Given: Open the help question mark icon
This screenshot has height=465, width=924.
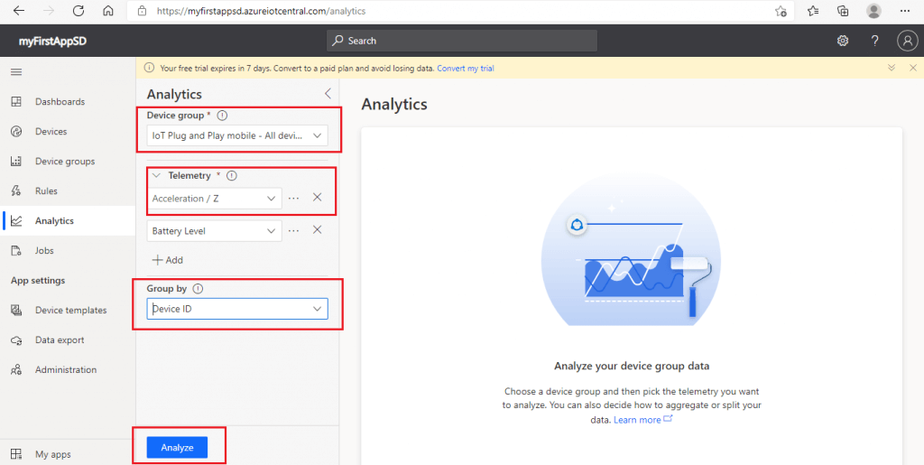Looking at the screenshot, I should pos(875,41).
